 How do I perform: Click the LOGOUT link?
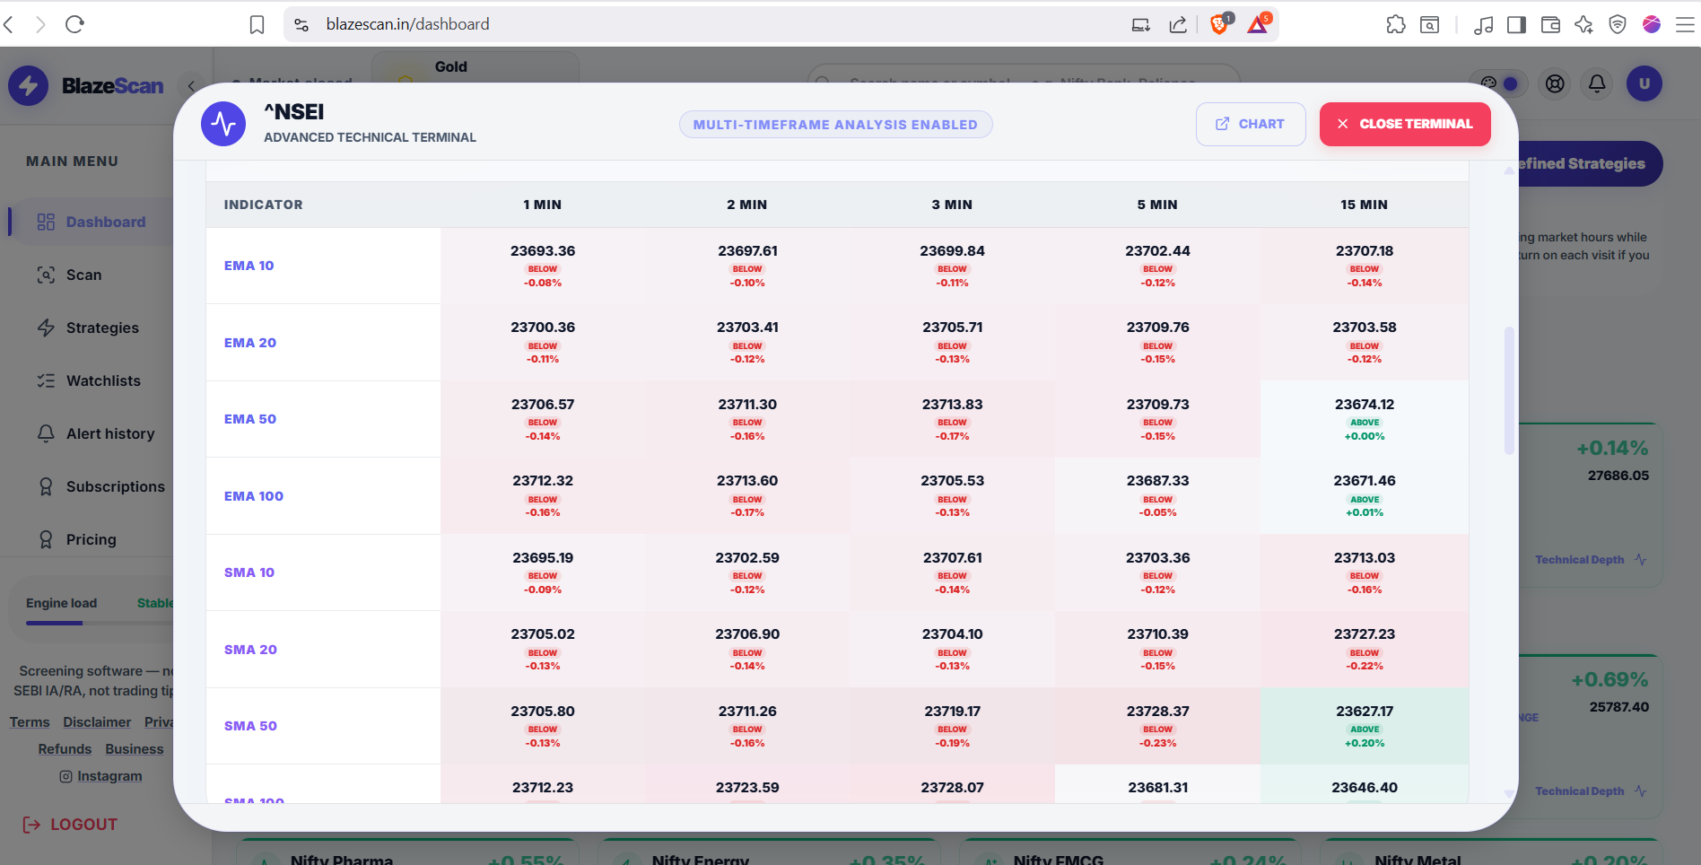click(70, 825)
